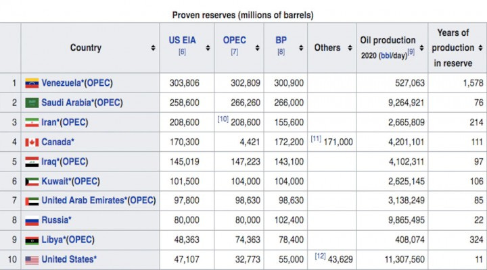Open the US EIA header link
The height and width of the screenshot is (270, 487).
click(x=183, y=40)
